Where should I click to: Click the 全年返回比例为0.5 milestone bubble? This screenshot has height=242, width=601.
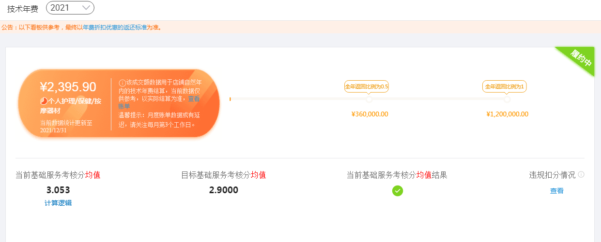(367, 87)
